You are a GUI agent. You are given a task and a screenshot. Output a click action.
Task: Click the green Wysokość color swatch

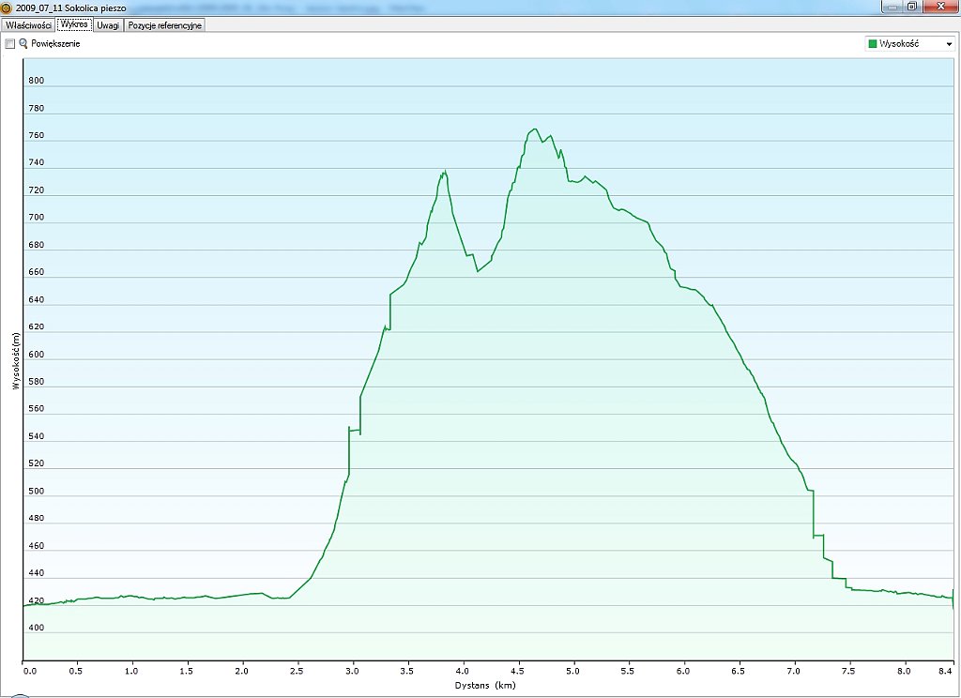(x=873, y=44)
